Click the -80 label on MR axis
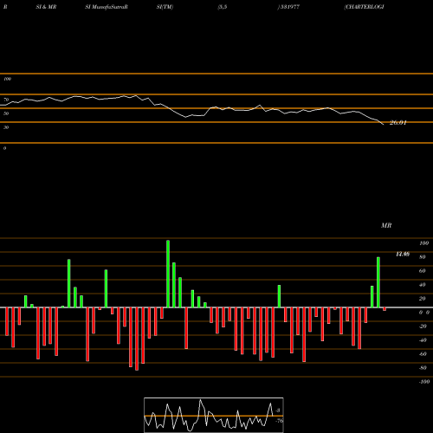The width and height of the screenshot is (433, 433). click(423, 368)
